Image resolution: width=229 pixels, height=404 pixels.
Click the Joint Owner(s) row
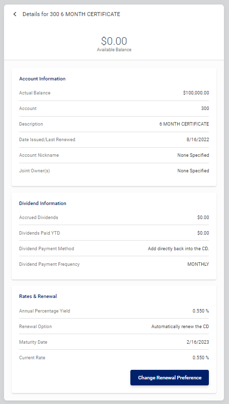pos(114,171)
